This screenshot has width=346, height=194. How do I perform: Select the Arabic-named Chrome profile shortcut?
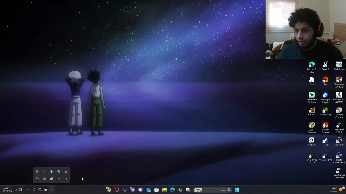coord(312,128)
